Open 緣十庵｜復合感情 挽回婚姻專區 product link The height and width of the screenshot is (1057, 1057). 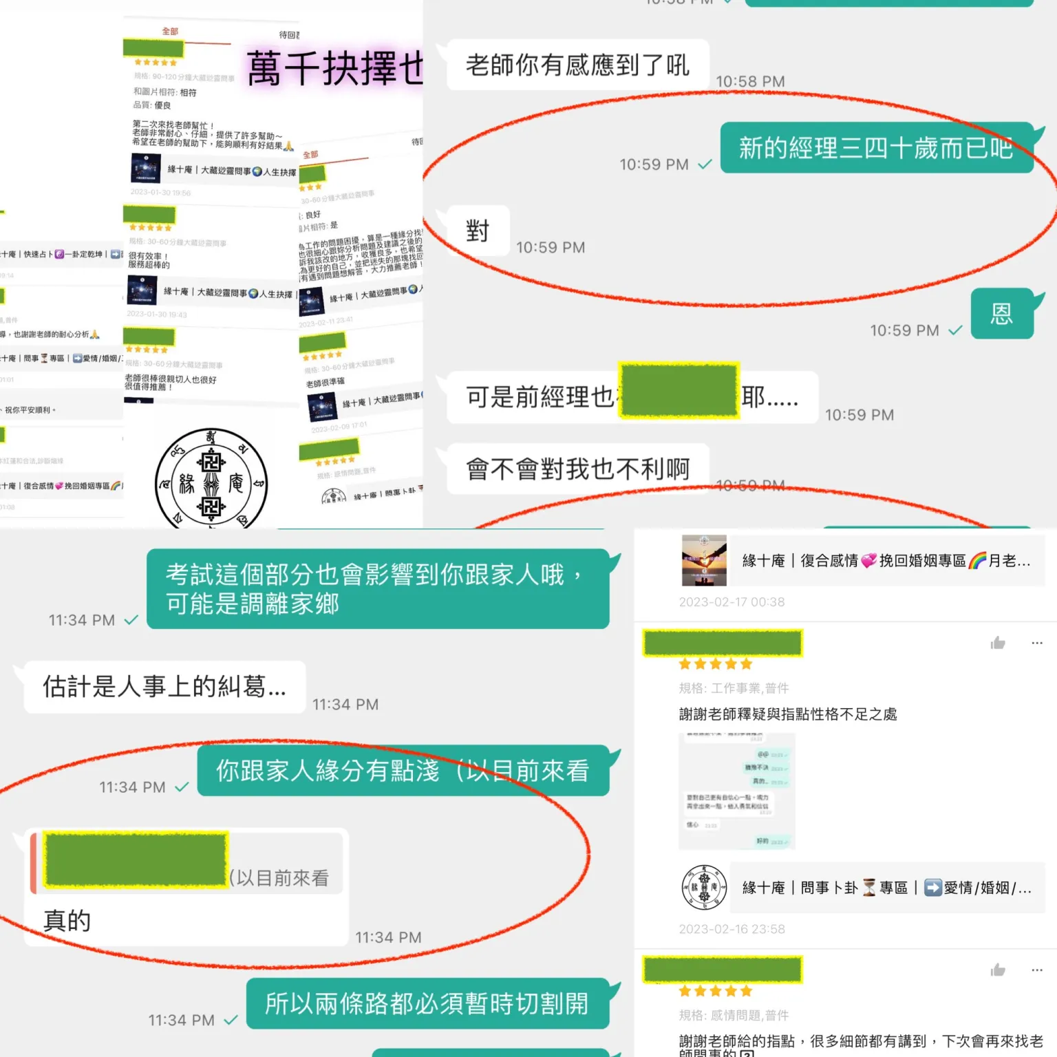tap(886, 561)
